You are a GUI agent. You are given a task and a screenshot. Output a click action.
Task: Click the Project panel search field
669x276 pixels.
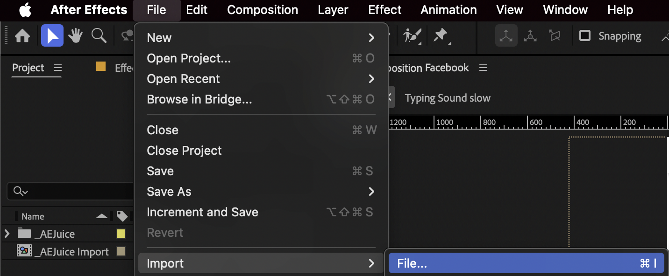70,191
